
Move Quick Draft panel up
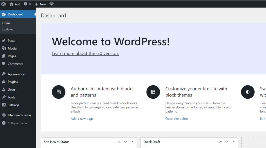[221, 142]
